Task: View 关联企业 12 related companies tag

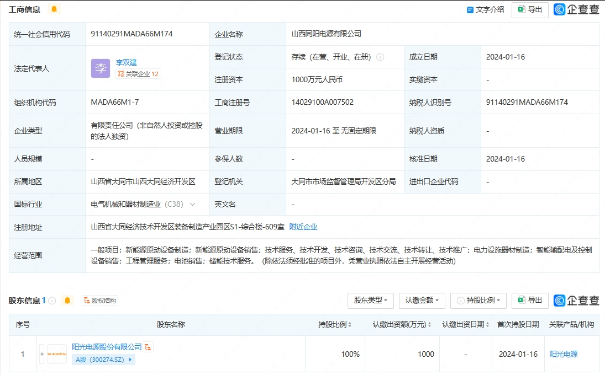Action: (x=138, y=74)
